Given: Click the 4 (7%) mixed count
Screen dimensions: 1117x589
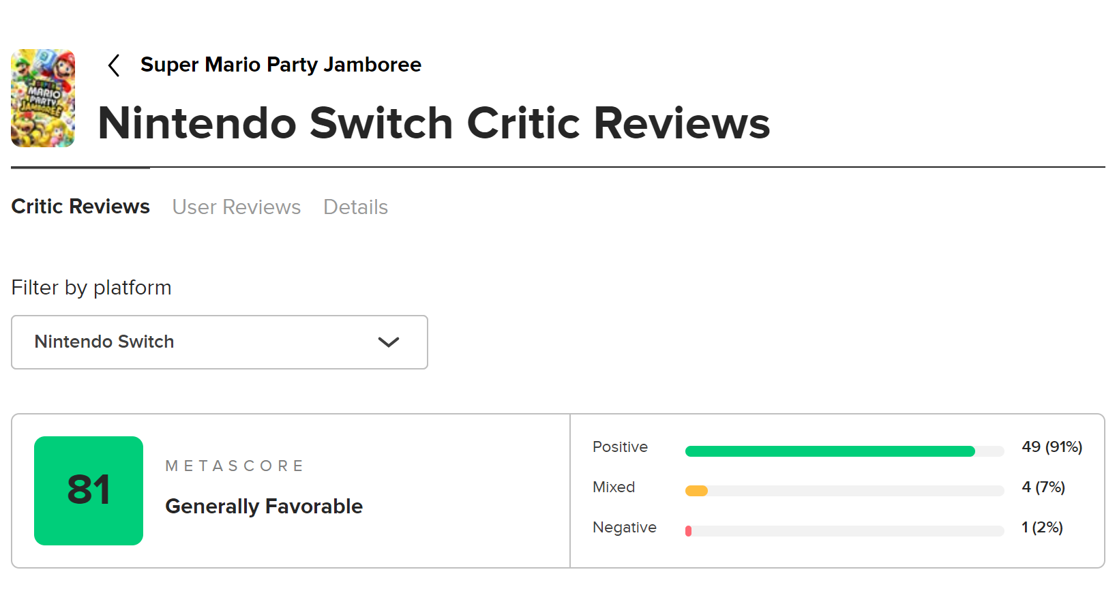Looking at the screenshot, I should click(x=1043, y=487).
